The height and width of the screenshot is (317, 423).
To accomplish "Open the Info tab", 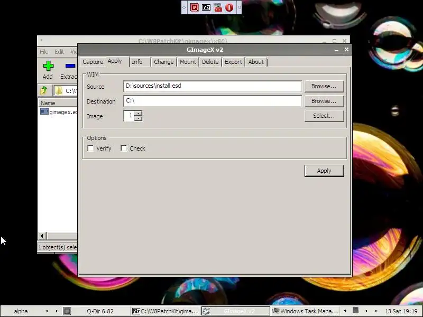I will click(137, 62).
